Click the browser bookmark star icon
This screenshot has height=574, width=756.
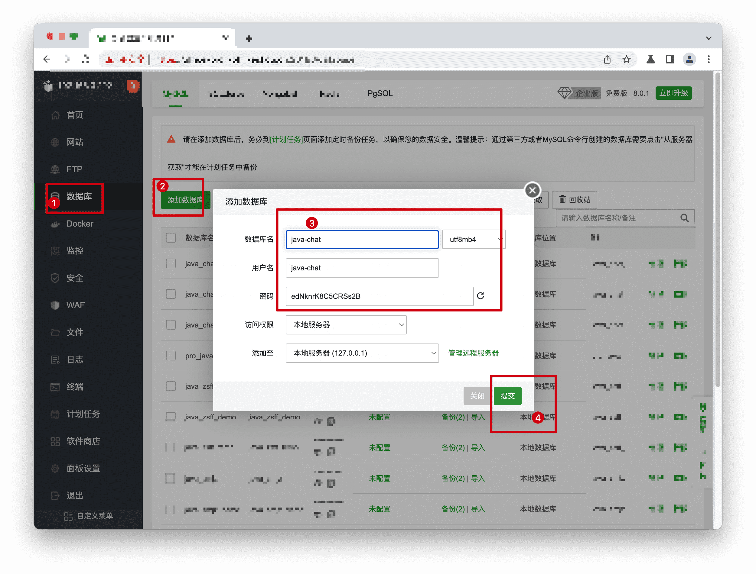[626, 60]
